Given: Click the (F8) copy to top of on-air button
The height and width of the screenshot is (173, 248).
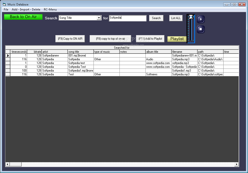Looking at the screenshot, I should 110,39.
